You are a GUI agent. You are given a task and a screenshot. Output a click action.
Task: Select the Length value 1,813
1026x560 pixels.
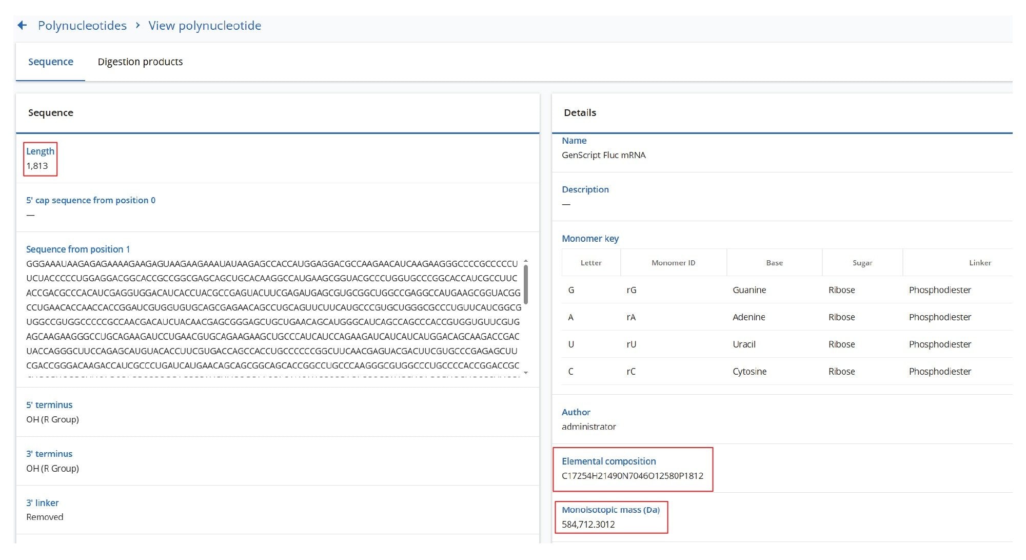(x=37, y=166)
